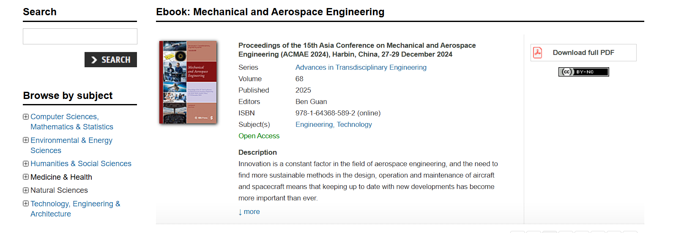Expand Computer Sciences, Mathematics & Statistics plus icon
This screenshot has width=684, height=233.
tap(26, 117)
